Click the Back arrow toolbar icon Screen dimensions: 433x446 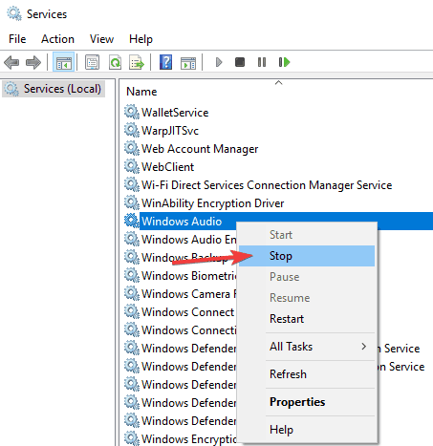pos(11,62)
